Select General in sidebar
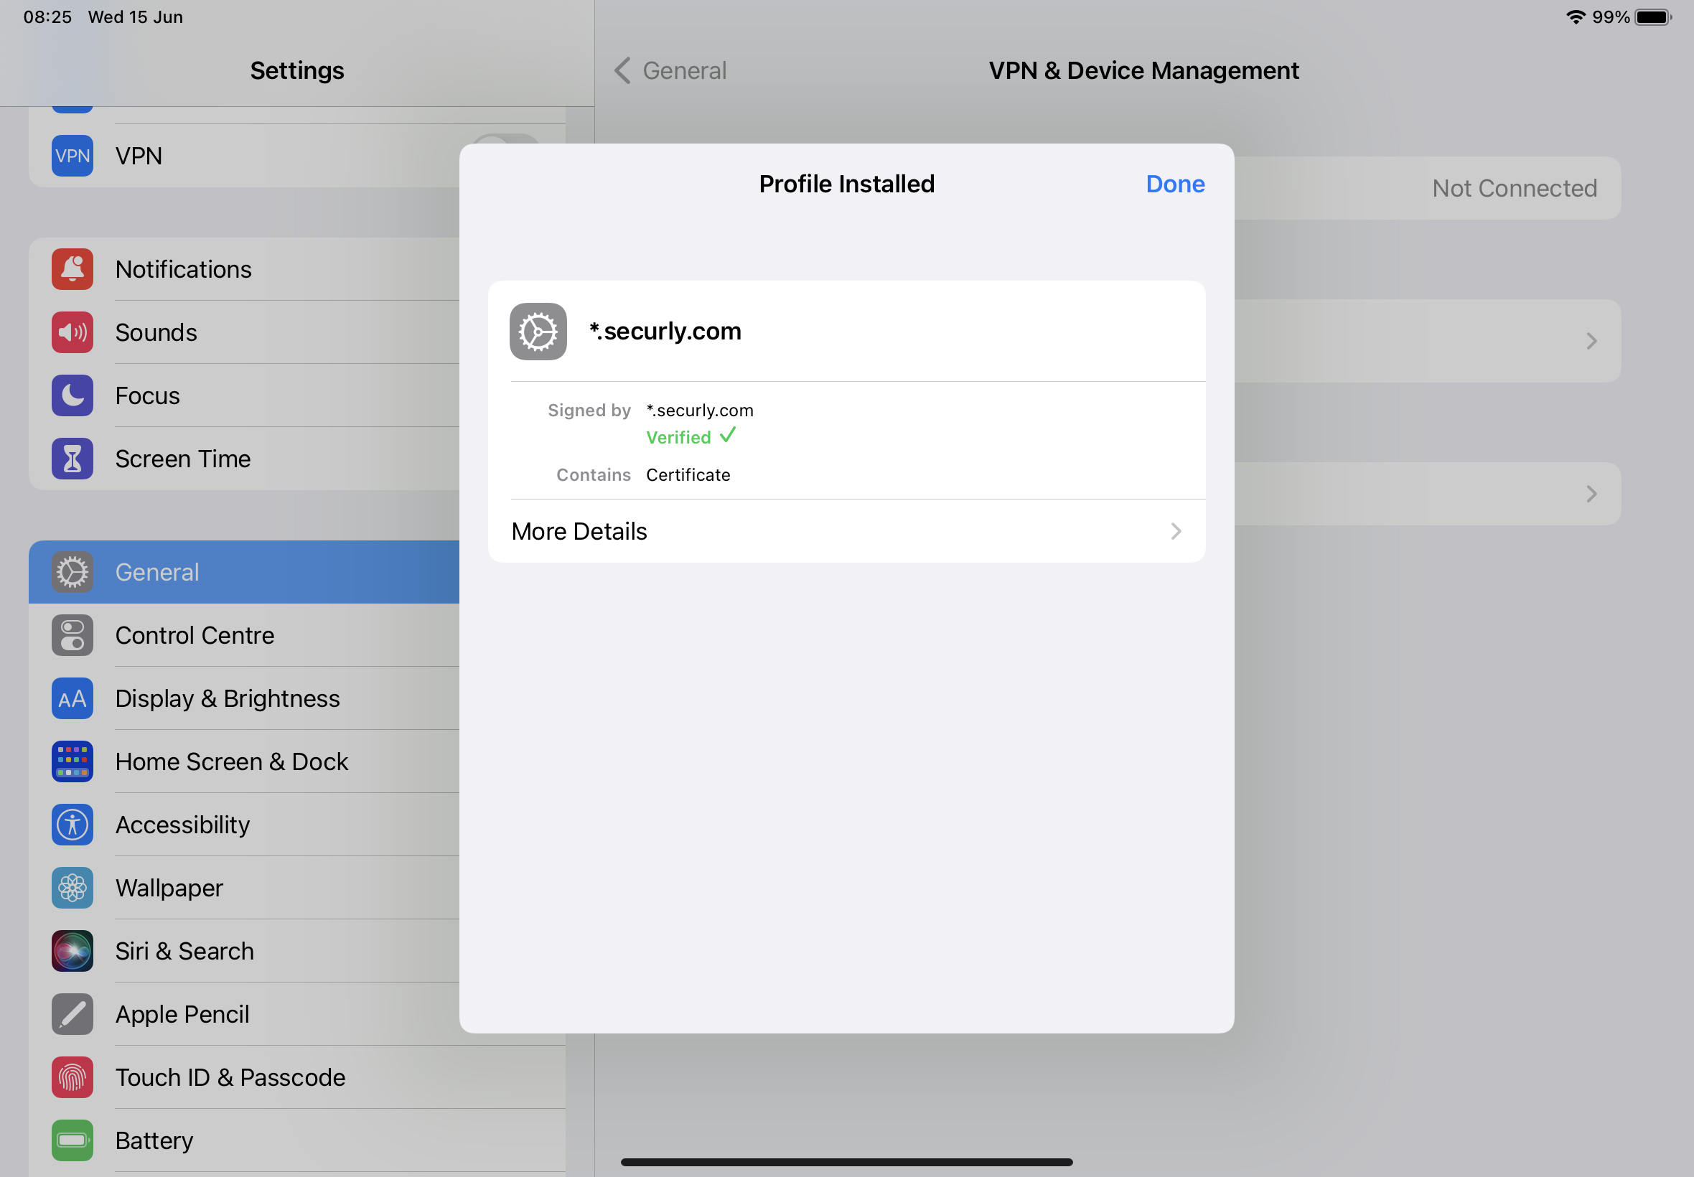This screenshot has height=1177, width=1694. click(244, 572)
